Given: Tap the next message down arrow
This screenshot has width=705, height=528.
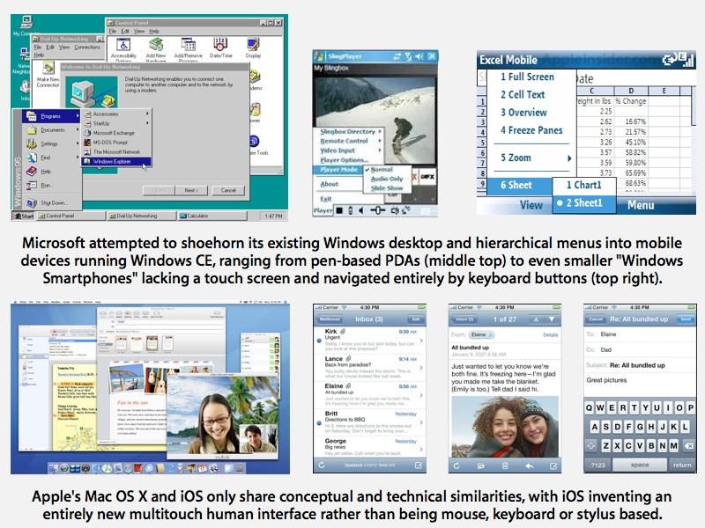Looking at the screenshot, I should coord(552,319).
